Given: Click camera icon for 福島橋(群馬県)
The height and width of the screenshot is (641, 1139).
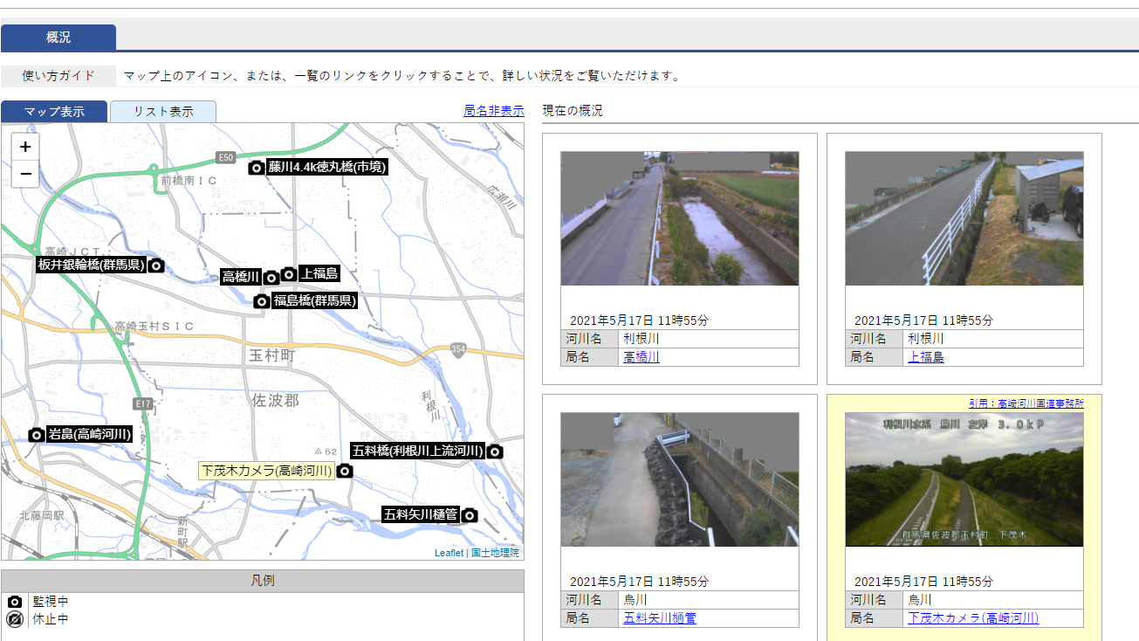Looking at the screenshot, I should tap(261, 301).
